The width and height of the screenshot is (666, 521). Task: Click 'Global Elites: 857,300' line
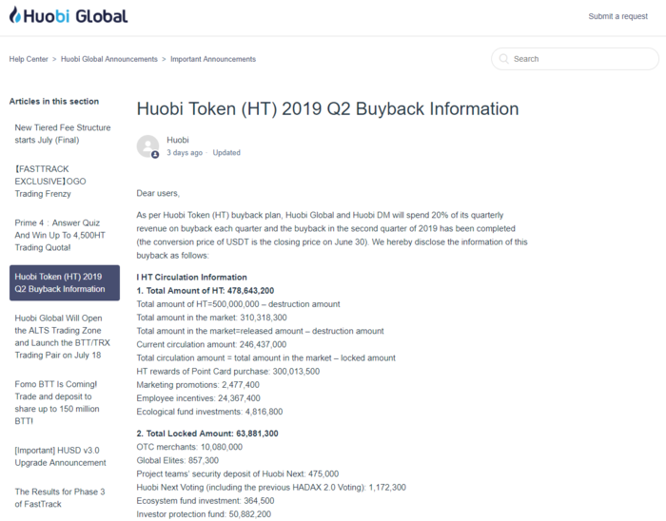(x=178, y=460)
